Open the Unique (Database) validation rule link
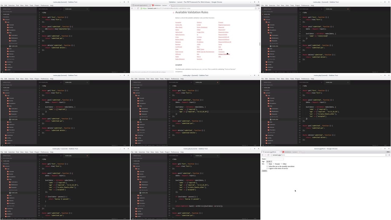The height and width of the screenshot is (220, 391). [x=224, y=54]
